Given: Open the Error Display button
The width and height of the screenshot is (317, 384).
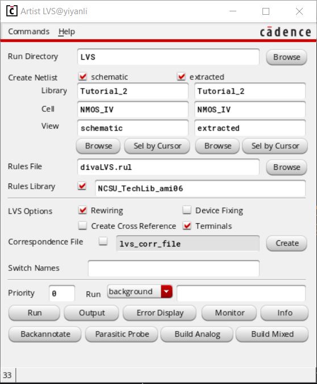Looking at the screenshot, I should coord(160,313).
